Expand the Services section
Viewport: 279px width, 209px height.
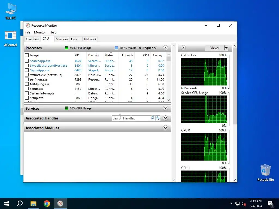click(x=165, y=108)
